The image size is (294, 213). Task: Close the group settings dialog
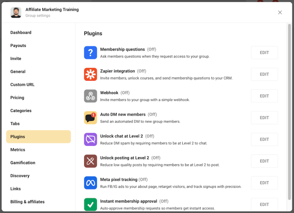tap(280, 12)
